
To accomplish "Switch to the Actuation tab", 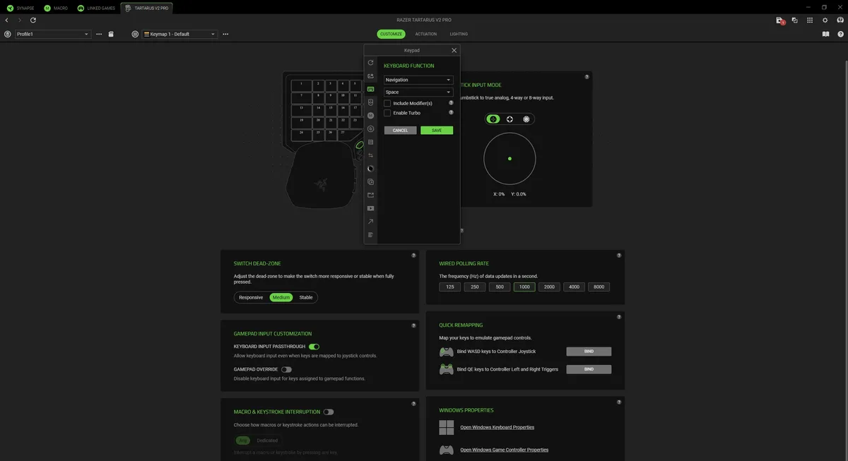I will (x=426, y=34).
